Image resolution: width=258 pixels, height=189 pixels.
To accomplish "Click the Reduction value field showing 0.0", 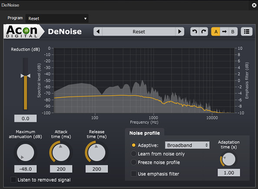I will click(x=26, y=118).
